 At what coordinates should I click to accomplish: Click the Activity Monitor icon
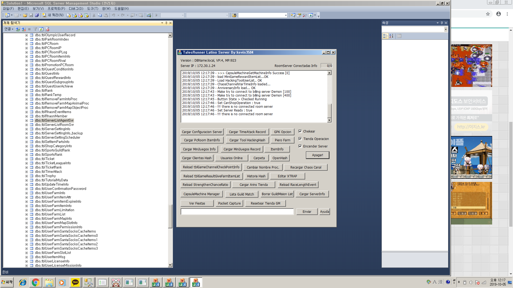[149, 15]
